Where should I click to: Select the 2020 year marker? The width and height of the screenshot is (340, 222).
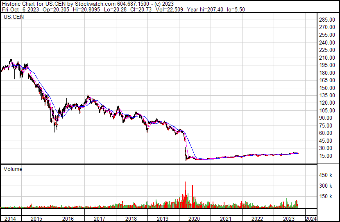coord(194,219)
